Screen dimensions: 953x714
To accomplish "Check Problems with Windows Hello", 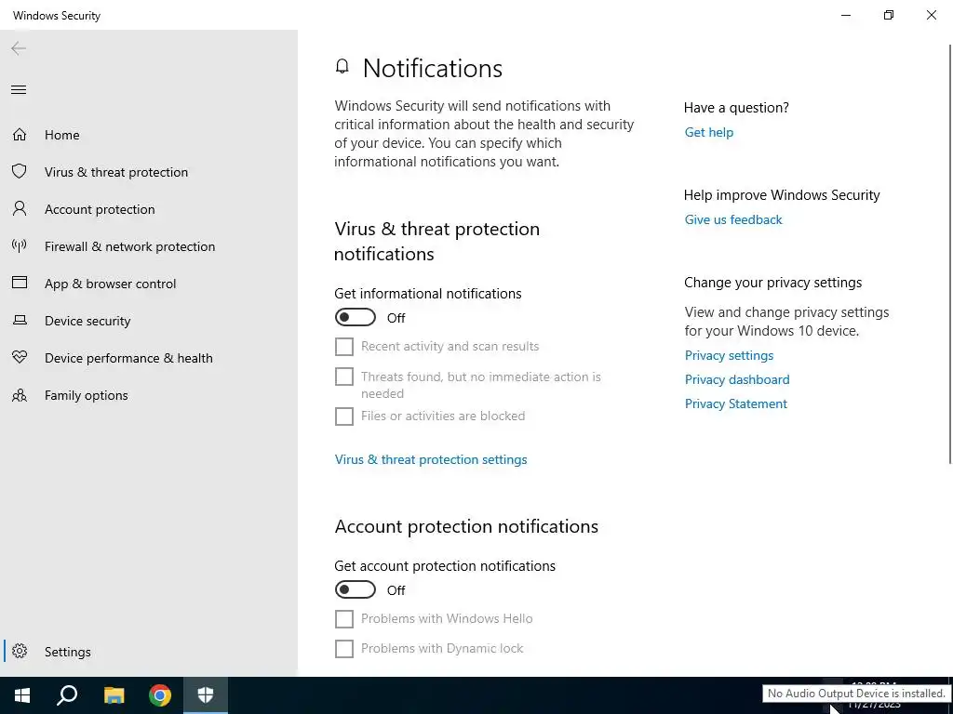I will (344, 618).
